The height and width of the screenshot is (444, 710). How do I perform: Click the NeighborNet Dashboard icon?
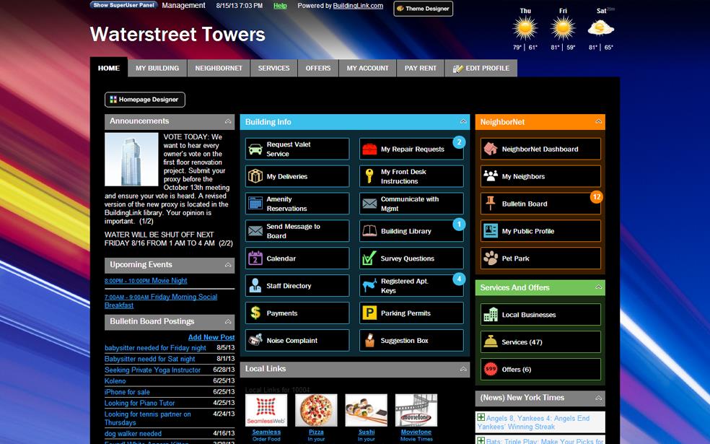[x=492, y=149]
